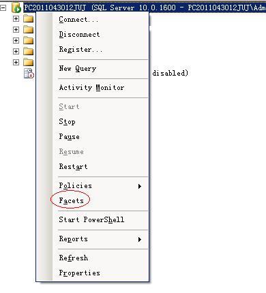This screenshot has width=266, height=293.
Task: Choose Connect... from the context menu
Action: pos(78,20)
